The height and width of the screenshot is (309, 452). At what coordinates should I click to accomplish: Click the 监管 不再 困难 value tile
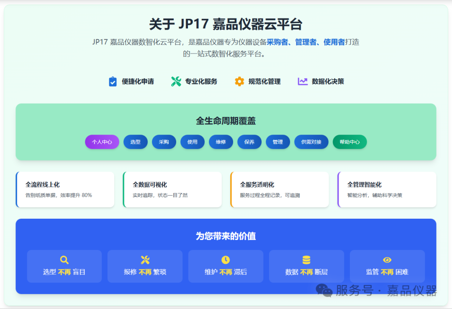pyautogui.click(x=387, y=266)
